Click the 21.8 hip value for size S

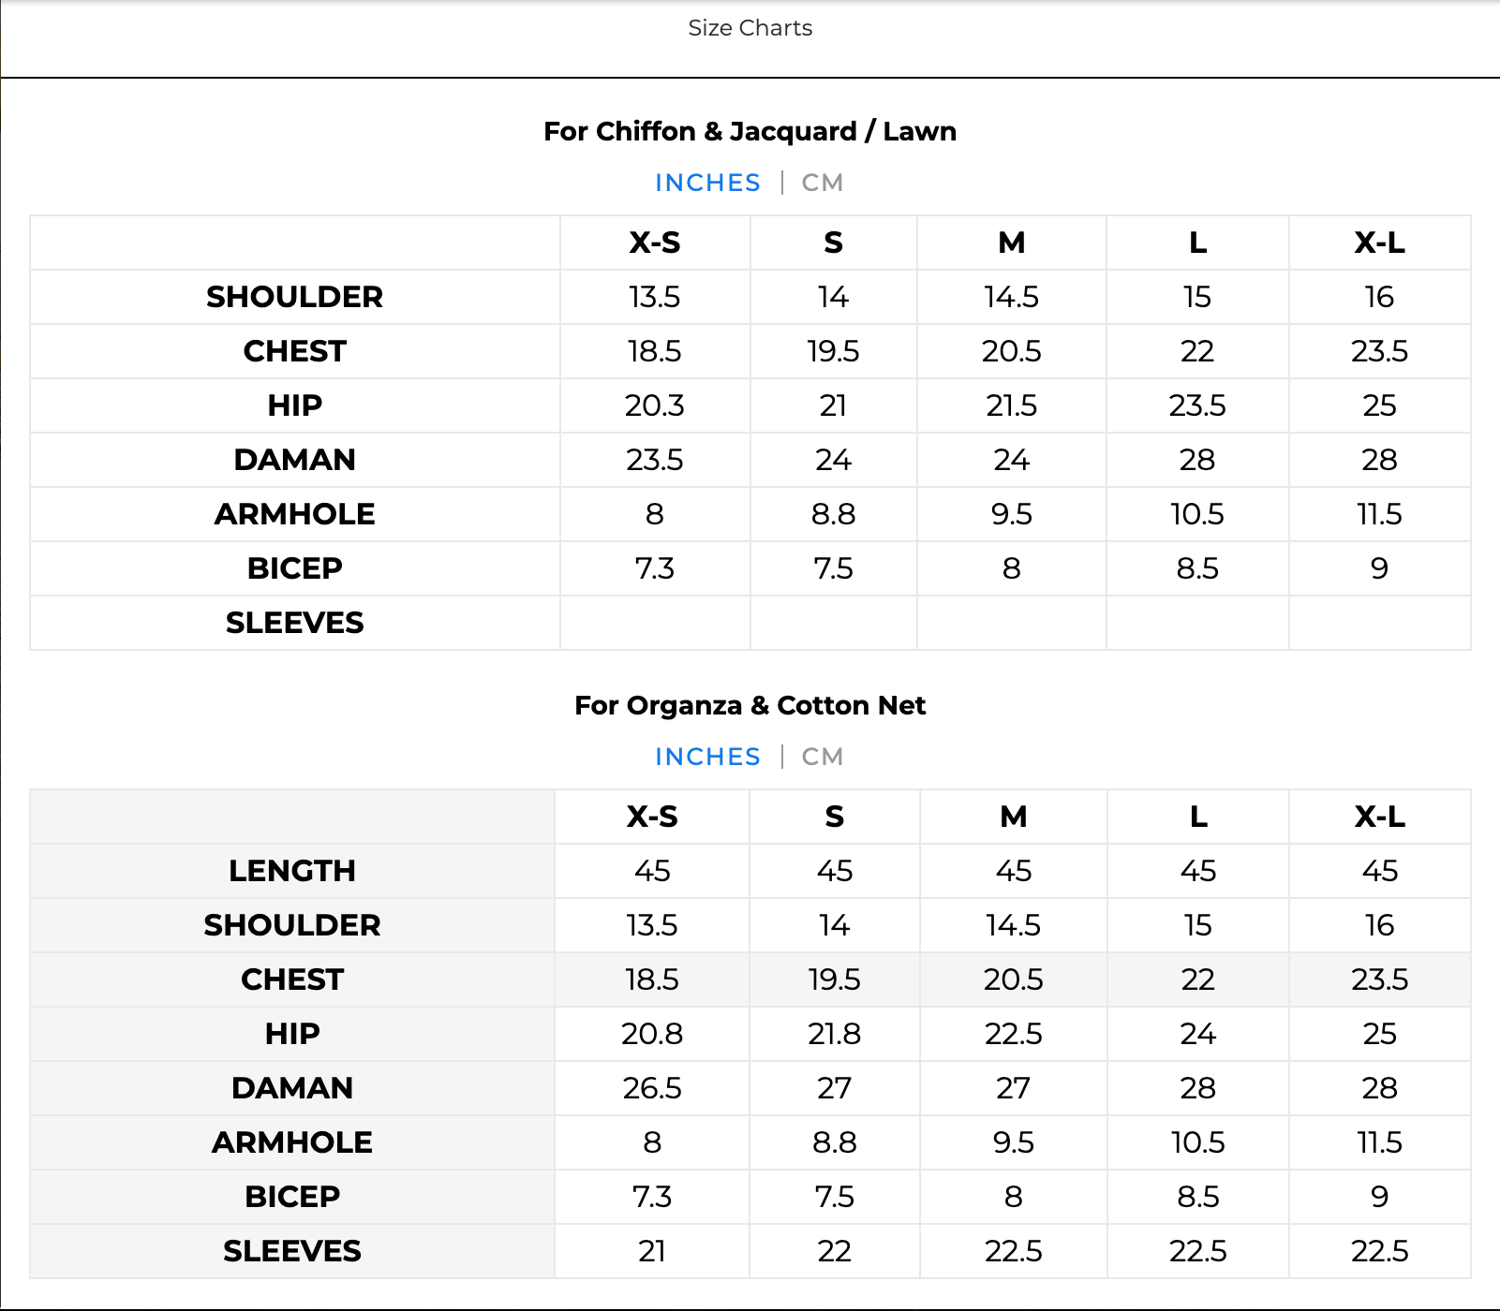pos(834,1034)
